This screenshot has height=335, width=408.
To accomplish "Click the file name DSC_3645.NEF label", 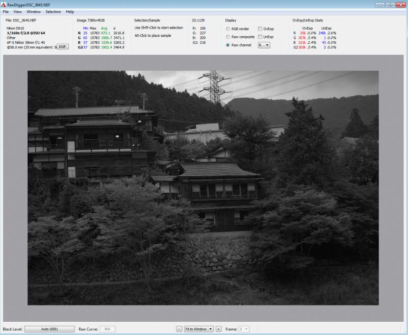I will [x=21, y=20].
